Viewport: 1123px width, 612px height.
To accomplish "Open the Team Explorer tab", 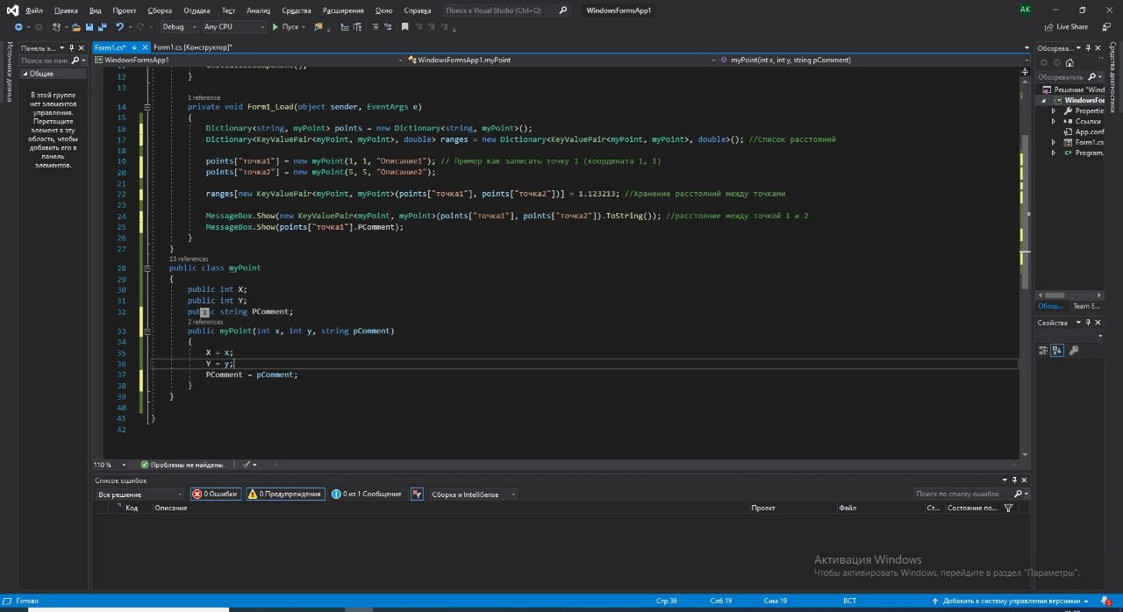I will tap(1086, 306).
